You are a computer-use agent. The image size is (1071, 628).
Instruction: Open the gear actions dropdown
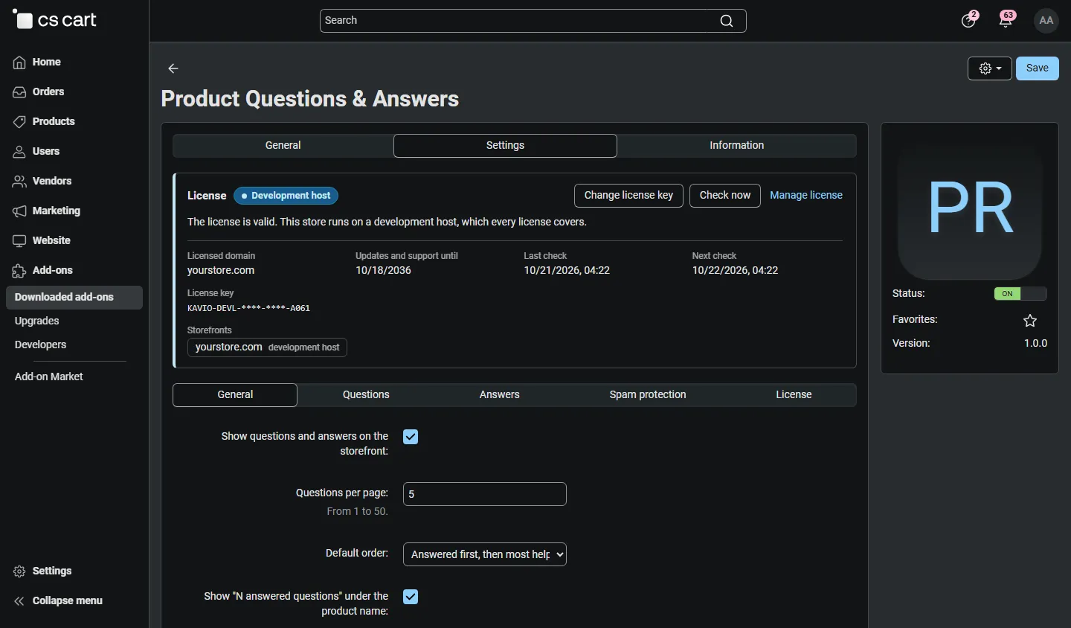tap(990, 68)
